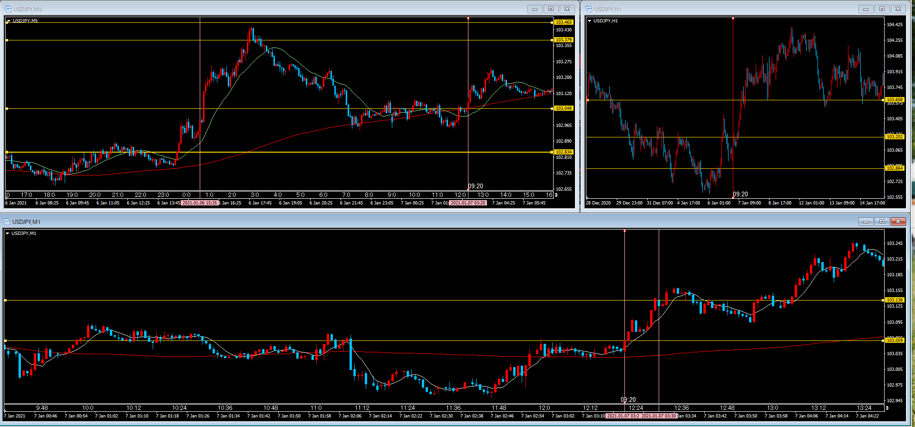Viewport: 915px width, 427px height.
Task: Click the 103.202 level tag on H1
Action: coord(894,137)
